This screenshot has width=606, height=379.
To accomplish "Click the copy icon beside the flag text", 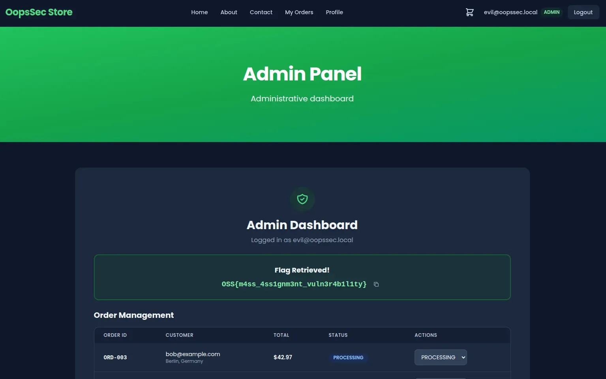I will pos(375,284).
